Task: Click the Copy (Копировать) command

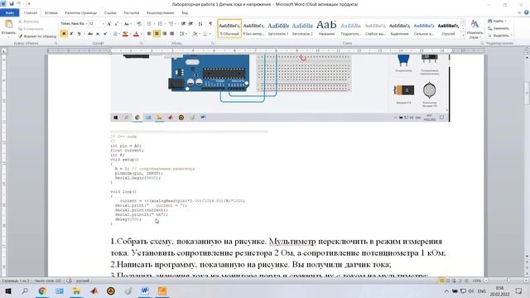Action: [31, 29]
